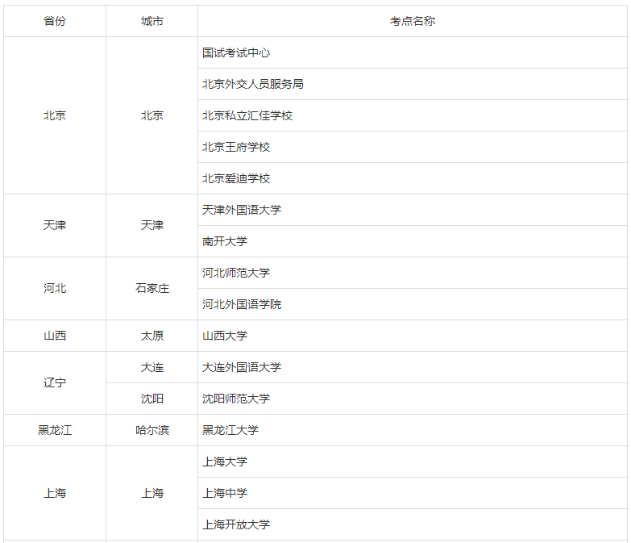Select the 山西 province cell

pyautogui.click(x=55, y=336)
